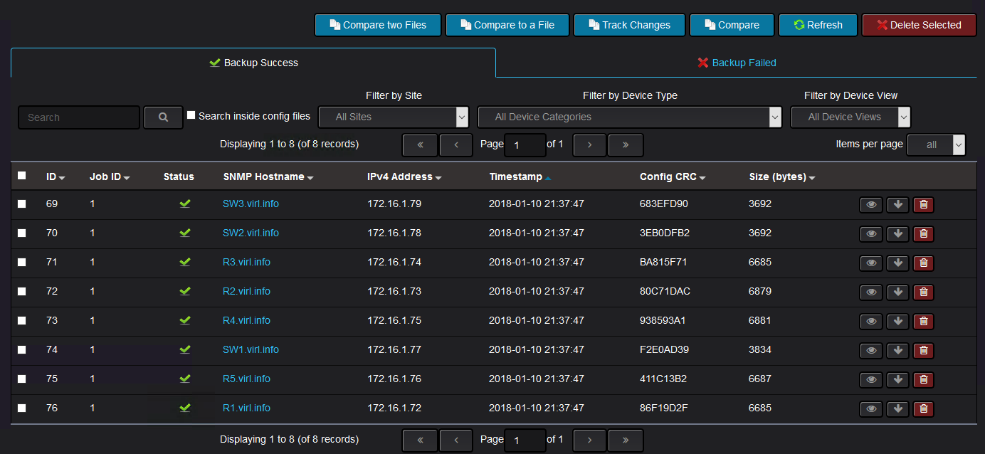Select all records via header checkbox

click(x=22, y=175)
